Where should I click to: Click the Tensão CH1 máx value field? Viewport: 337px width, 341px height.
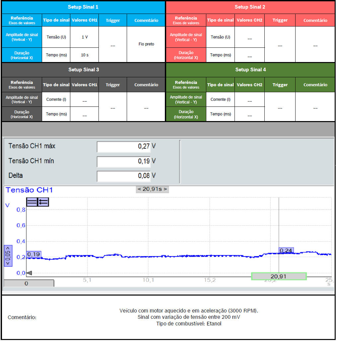pyautogui.click(x=123, y=146)
